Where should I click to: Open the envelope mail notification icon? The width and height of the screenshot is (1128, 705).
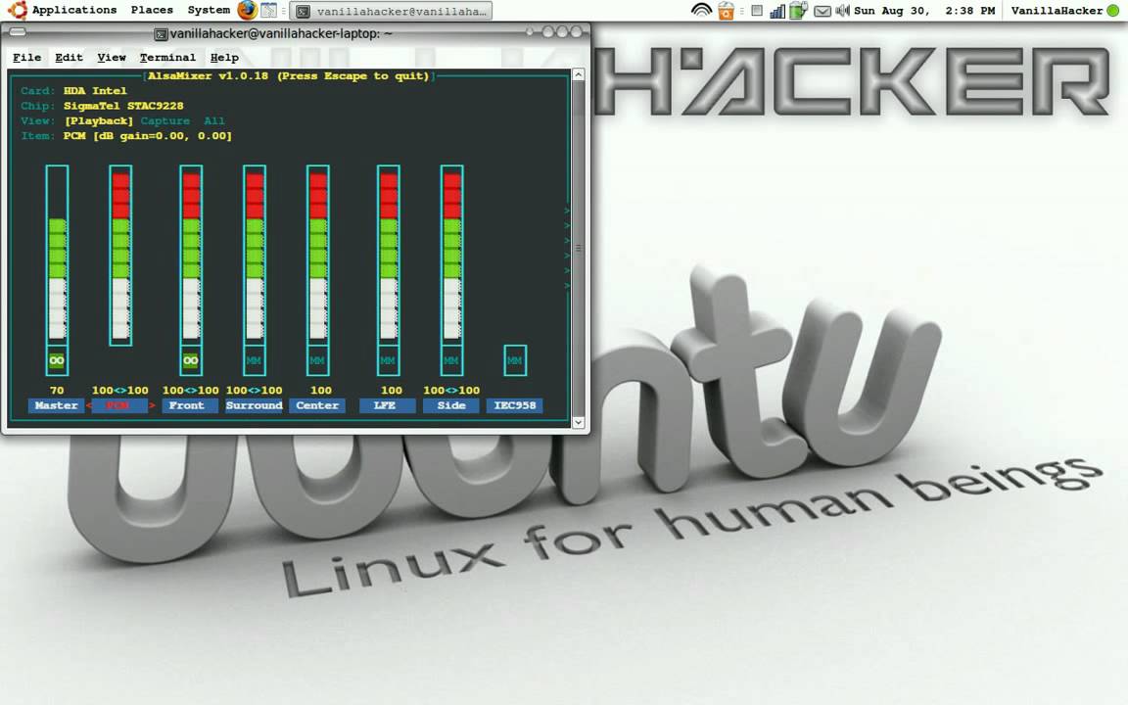tap(822, 11)
